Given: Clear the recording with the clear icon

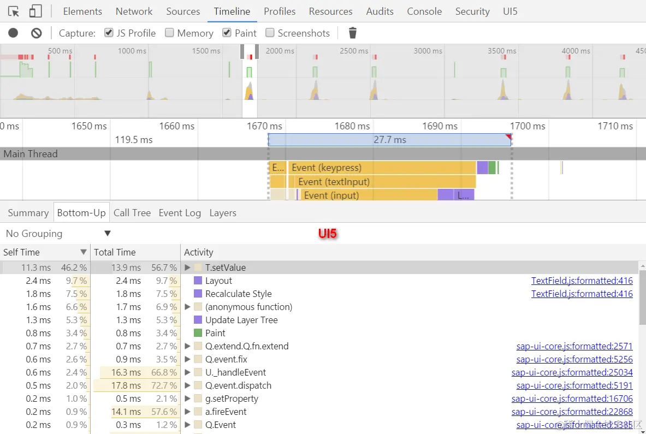Looking at the screenshot, I should coord(36,33).
